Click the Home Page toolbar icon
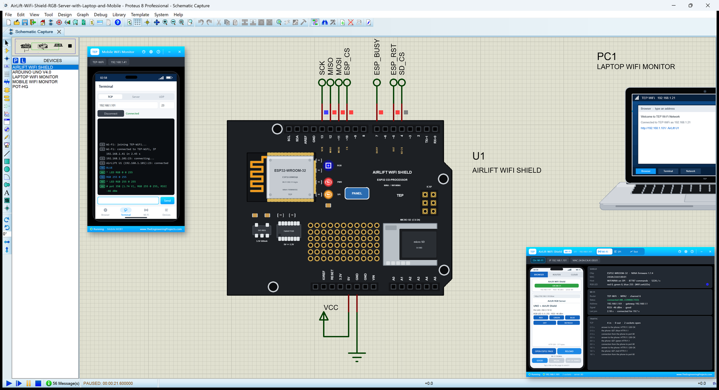Viewport: 719px width, 390px height. pos(43,22)
